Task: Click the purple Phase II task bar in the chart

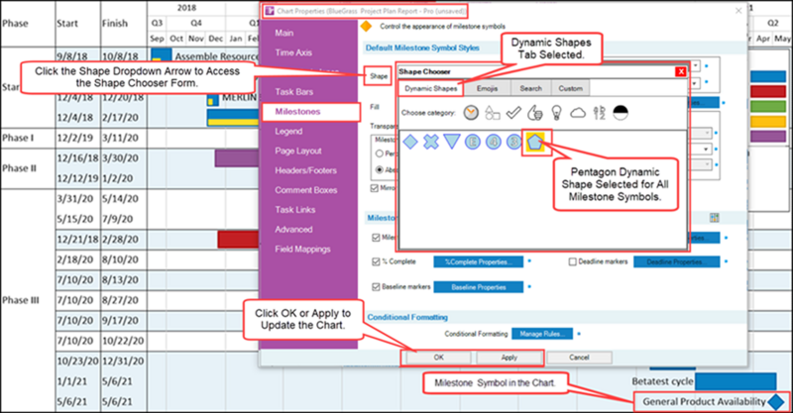Action: [237, 158]
